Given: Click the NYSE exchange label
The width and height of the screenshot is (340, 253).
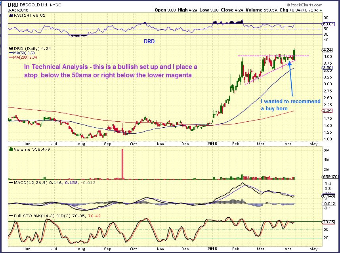Looking at the screenshot, I should point(55,5).
